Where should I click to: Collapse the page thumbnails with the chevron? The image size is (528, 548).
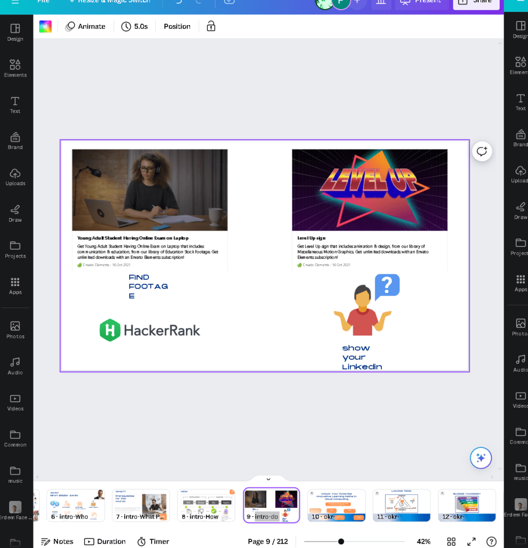coord(268,479)
